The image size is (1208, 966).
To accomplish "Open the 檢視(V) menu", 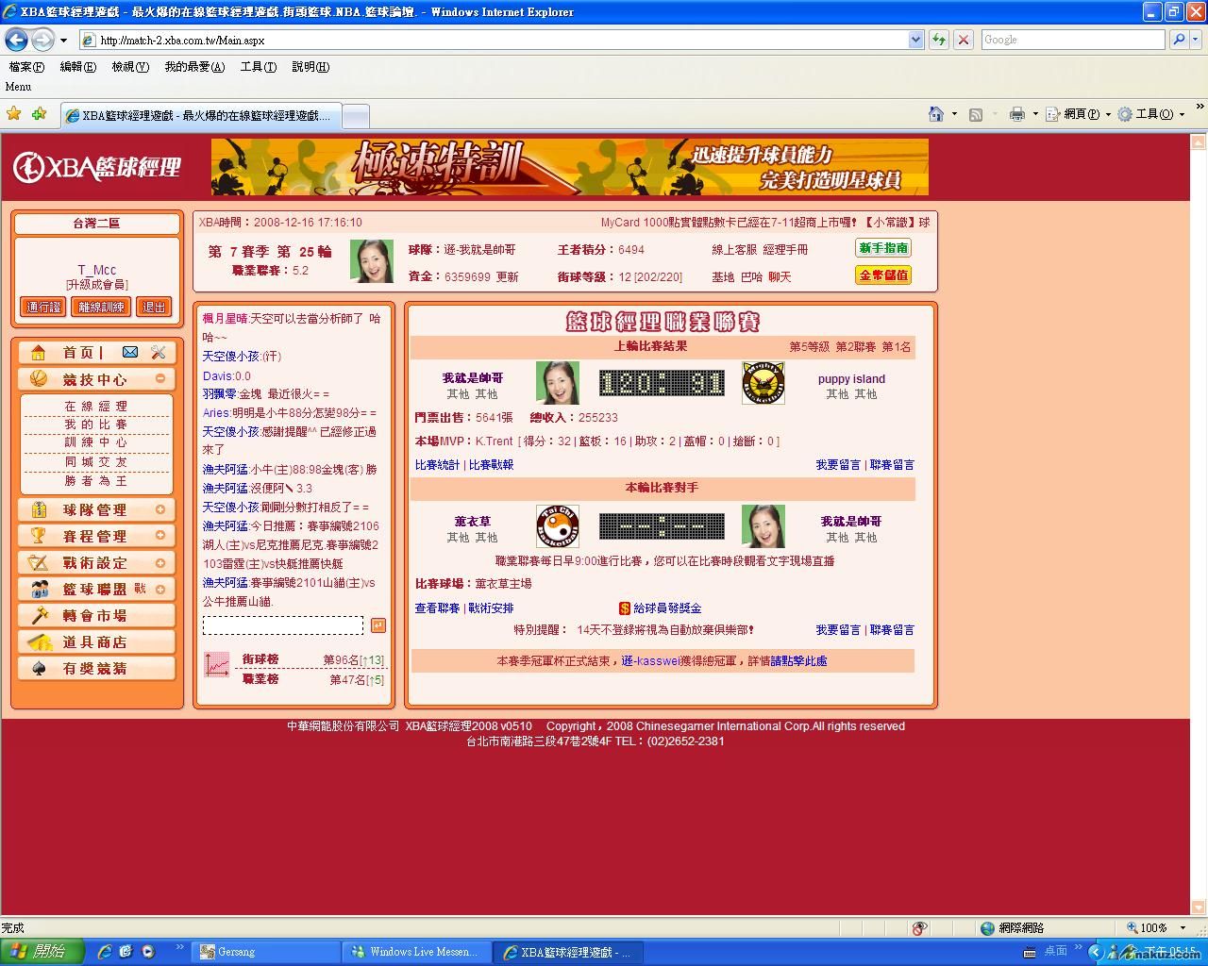I will (130, 67).
